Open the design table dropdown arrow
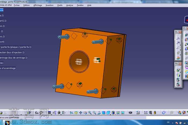Image resolution: width=188 pixels, height=125 pixels. 52,115
